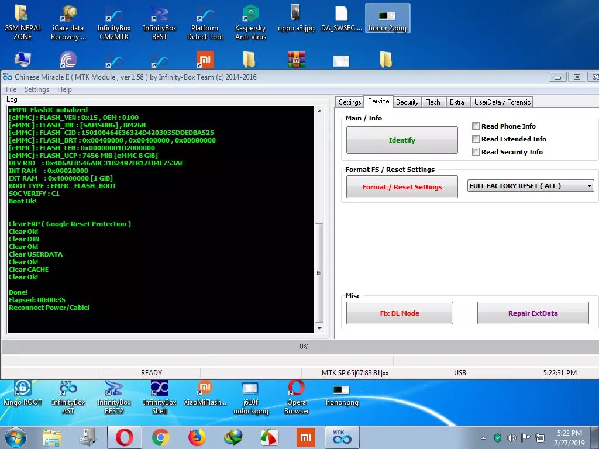
Task: Click the Mi icon in the taskbar
Action: [x=305, y=437]
